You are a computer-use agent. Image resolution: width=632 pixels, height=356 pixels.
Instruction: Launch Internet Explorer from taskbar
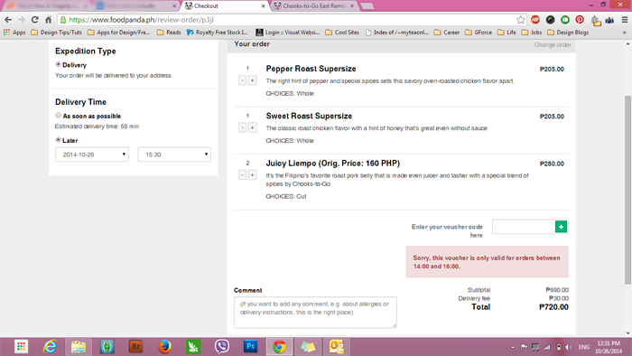tap(50, 346)
